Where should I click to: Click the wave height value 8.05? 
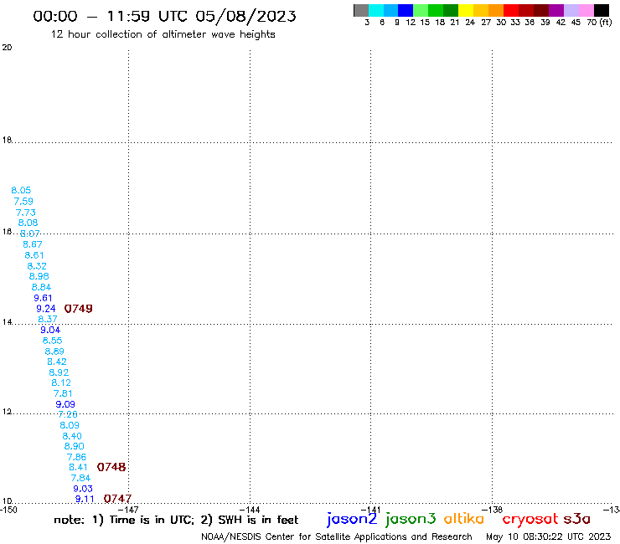[x=21, y=191]
